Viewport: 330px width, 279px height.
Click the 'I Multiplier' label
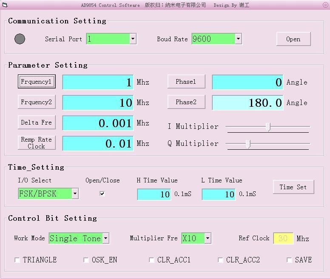point(193,126)
